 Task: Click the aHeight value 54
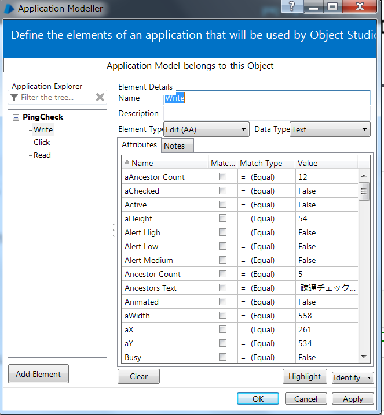[303, 218]
